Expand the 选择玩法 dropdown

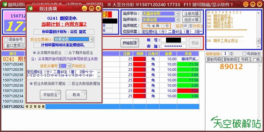[x=177, y=20]
